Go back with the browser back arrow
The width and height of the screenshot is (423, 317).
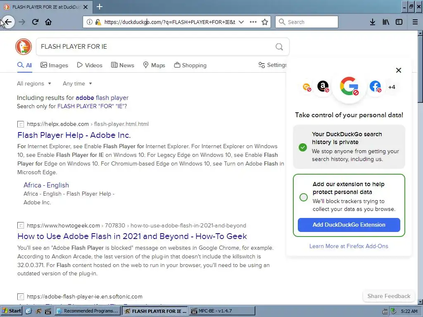pyautogui.click(x=8, y=22)
